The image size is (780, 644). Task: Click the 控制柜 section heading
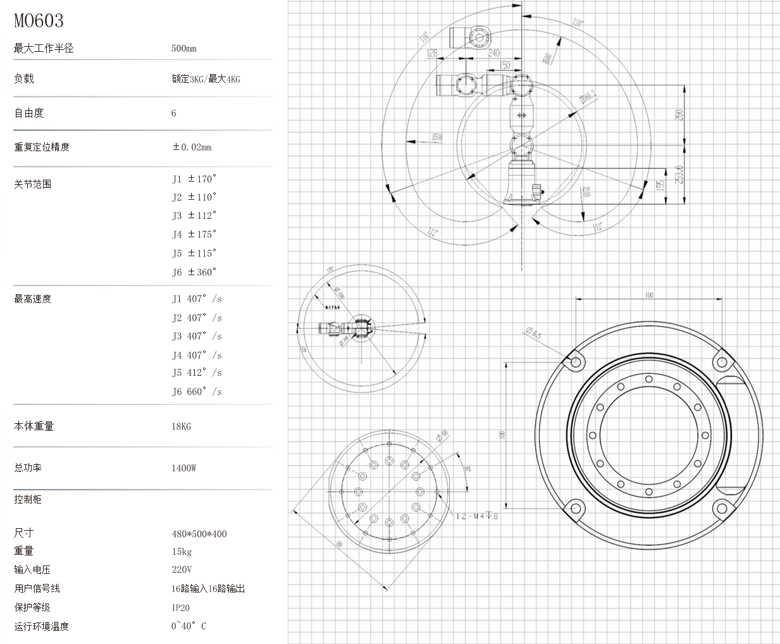click(28, 499)
